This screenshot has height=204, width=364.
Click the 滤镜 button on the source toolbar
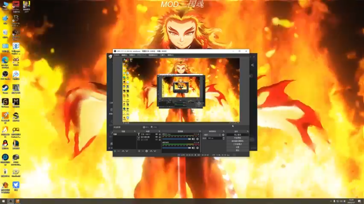(154, 127)
